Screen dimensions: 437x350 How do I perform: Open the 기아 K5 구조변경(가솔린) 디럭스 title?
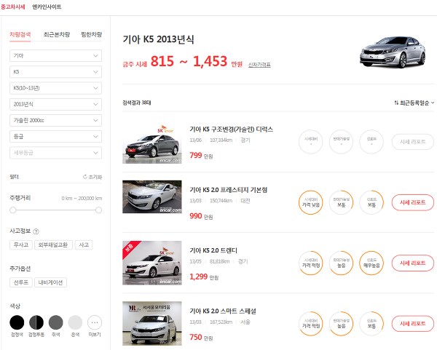tap(232, 130)
